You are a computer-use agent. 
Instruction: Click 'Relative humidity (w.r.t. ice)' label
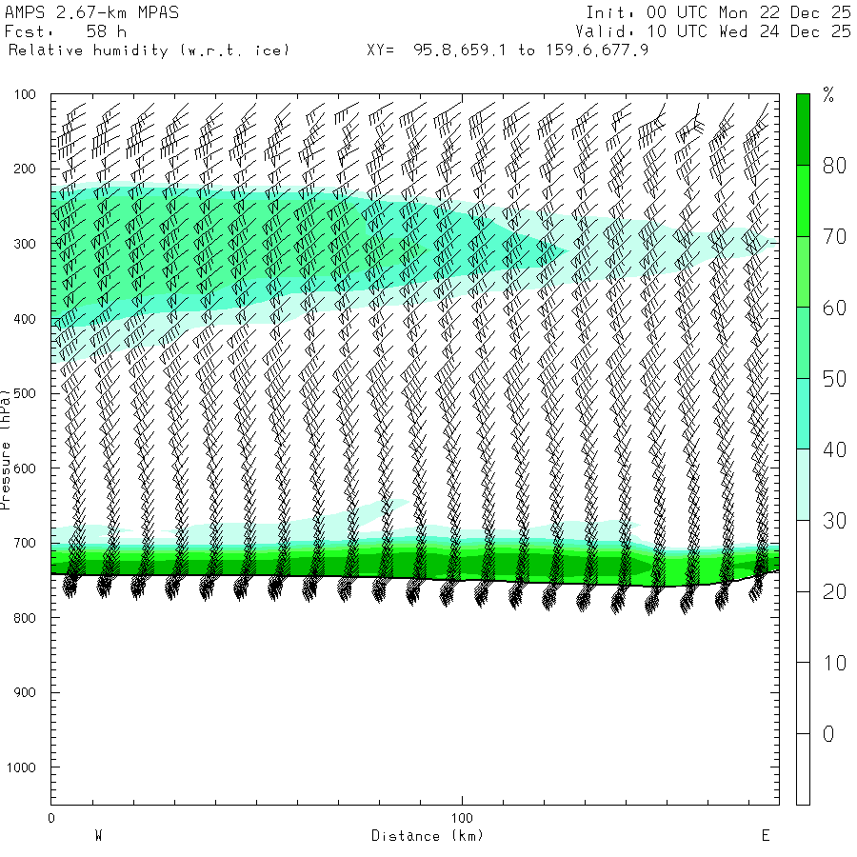point(149,50)
